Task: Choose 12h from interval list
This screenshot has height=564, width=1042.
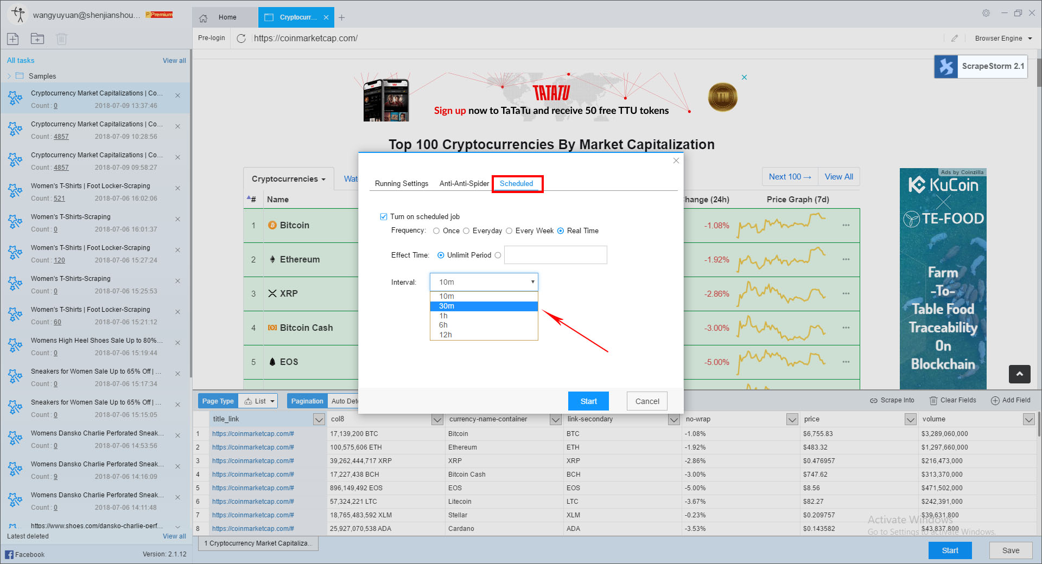Action: 484,335
